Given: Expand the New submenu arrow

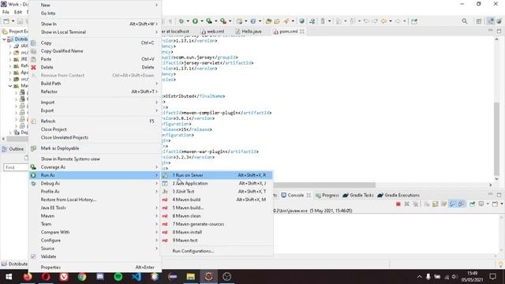Looking at the screenshot, I should tap(156, 6).
